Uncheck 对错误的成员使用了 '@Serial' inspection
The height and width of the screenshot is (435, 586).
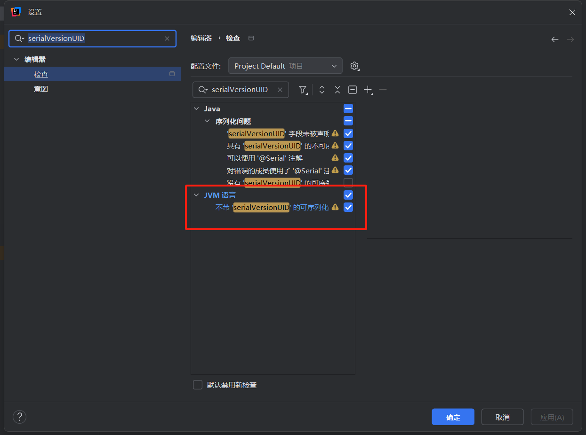348,170
